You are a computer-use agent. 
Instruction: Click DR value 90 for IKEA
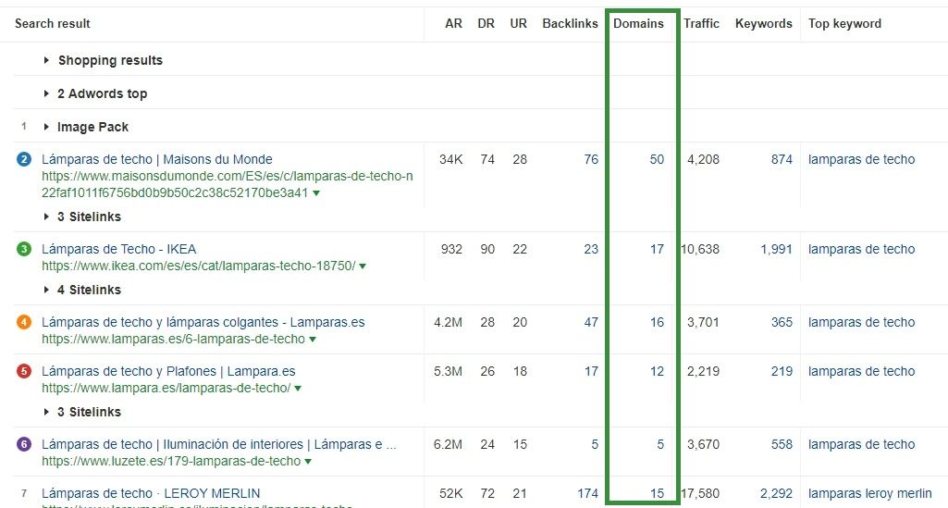tap(487, 249)
